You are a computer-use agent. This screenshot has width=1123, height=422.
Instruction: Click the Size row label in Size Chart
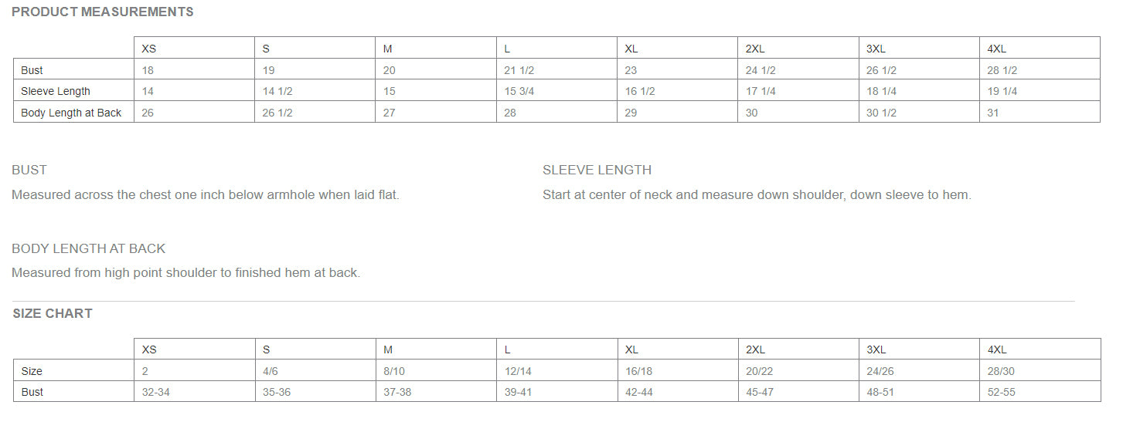(x=32, y=371)
